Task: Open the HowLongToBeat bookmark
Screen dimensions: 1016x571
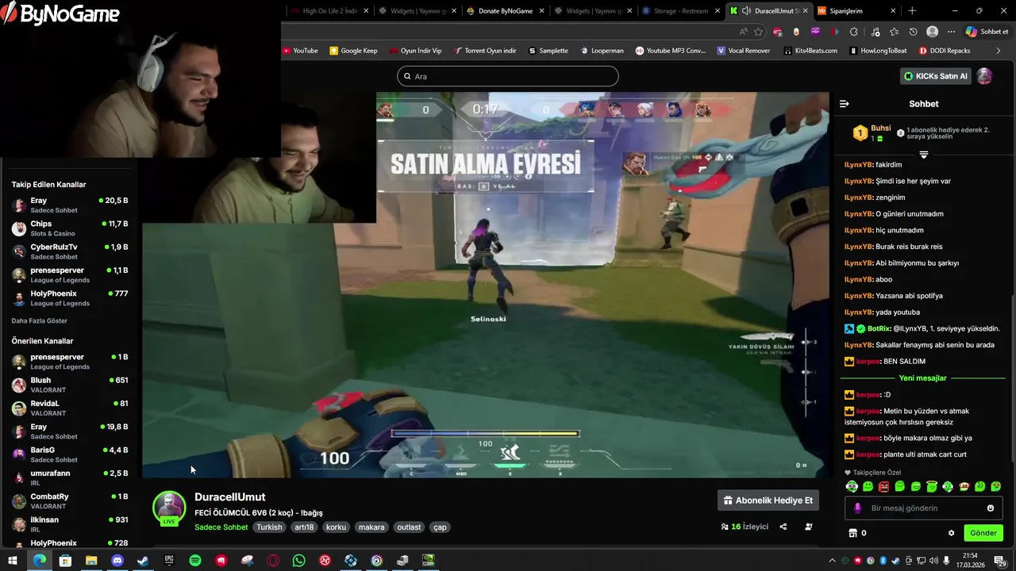Action: (x=878, y=51)
